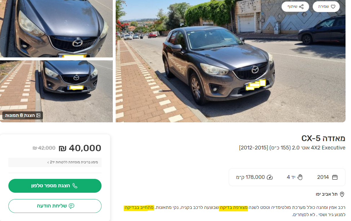This screenshot has width=351, height=221.
Task: Click the chat bubble icon on שליחת הודעה
Action: point(72,206)
